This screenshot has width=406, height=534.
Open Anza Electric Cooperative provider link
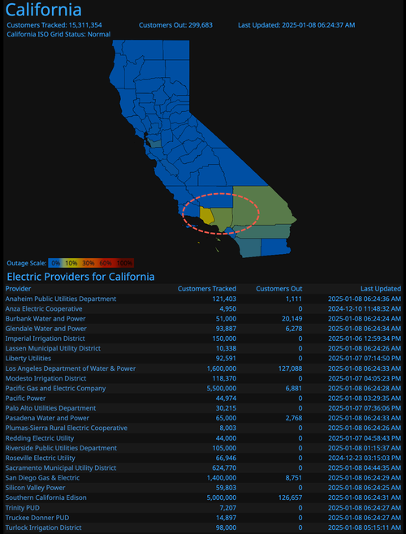[44, 309]
